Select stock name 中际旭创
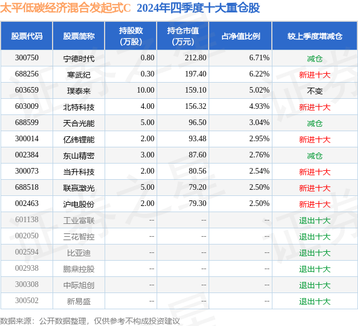 79,285
